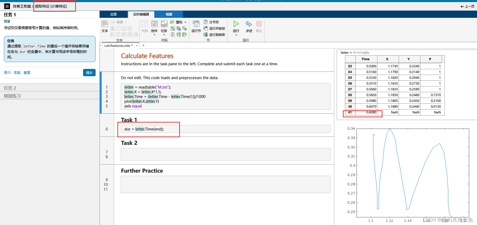Apply bulleted list formatting
Screen dimensions: 477x225
point(113,35)
